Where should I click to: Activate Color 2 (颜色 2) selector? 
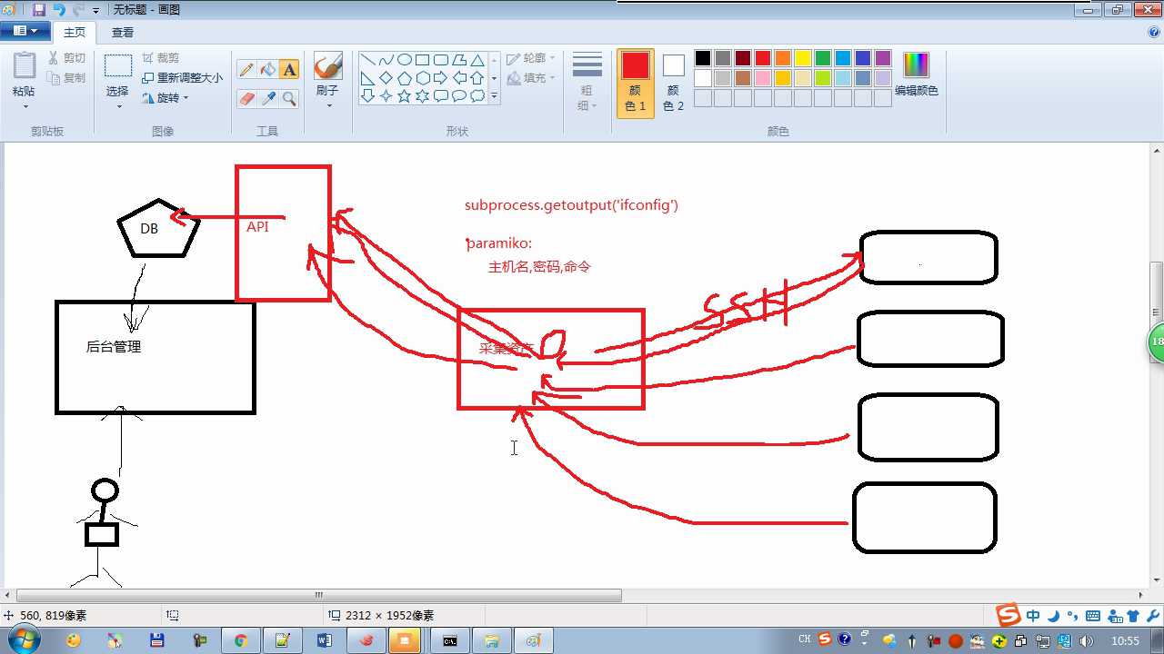[673, 82]
